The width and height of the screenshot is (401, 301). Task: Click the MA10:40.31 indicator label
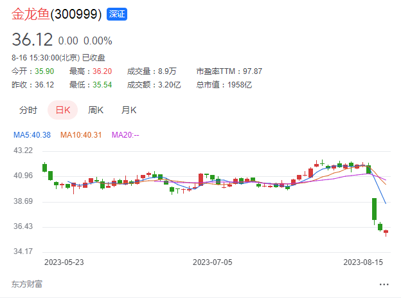coord(81,135)
